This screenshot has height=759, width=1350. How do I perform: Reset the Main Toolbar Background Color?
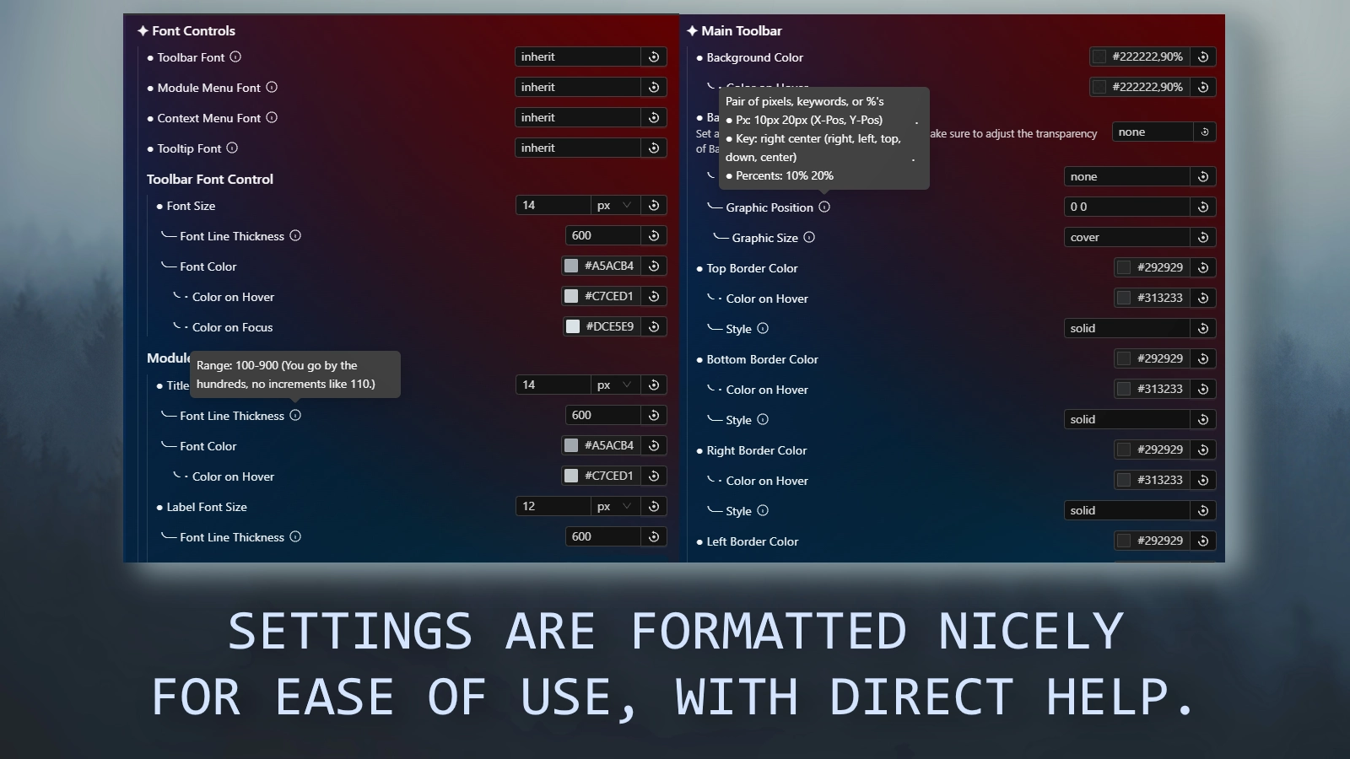[1203, 57]
